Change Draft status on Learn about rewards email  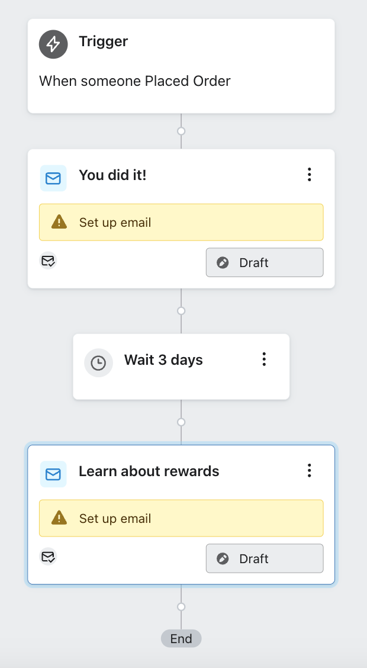(265, 558)
